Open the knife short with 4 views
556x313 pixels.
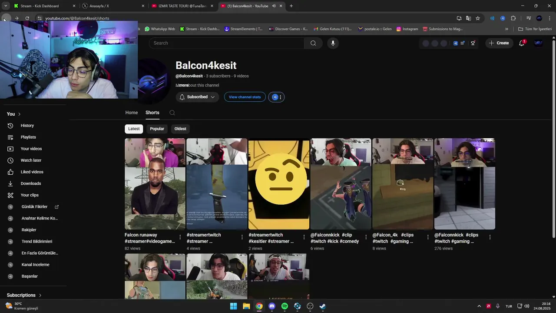click(x=217, y=184)
